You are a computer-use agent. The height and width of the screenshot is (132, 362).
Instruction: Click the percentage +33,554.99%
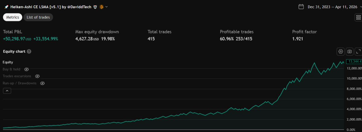tap(46, 39)
